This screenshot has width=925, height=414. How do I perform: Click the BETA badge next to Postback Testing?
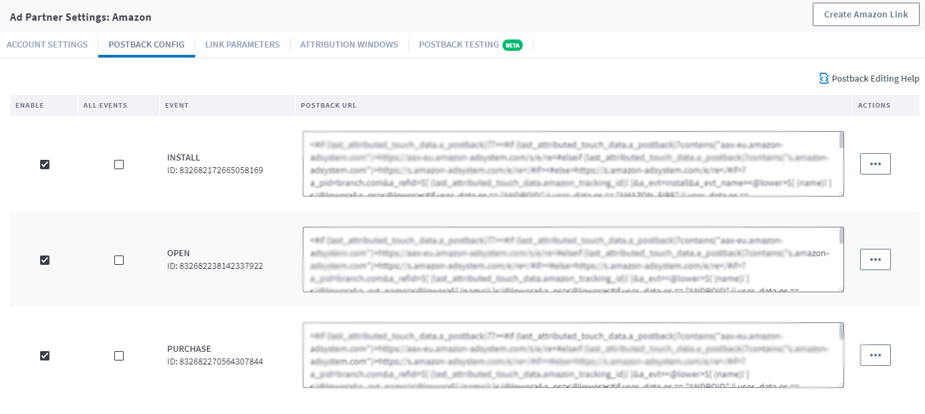coord(513,45)
